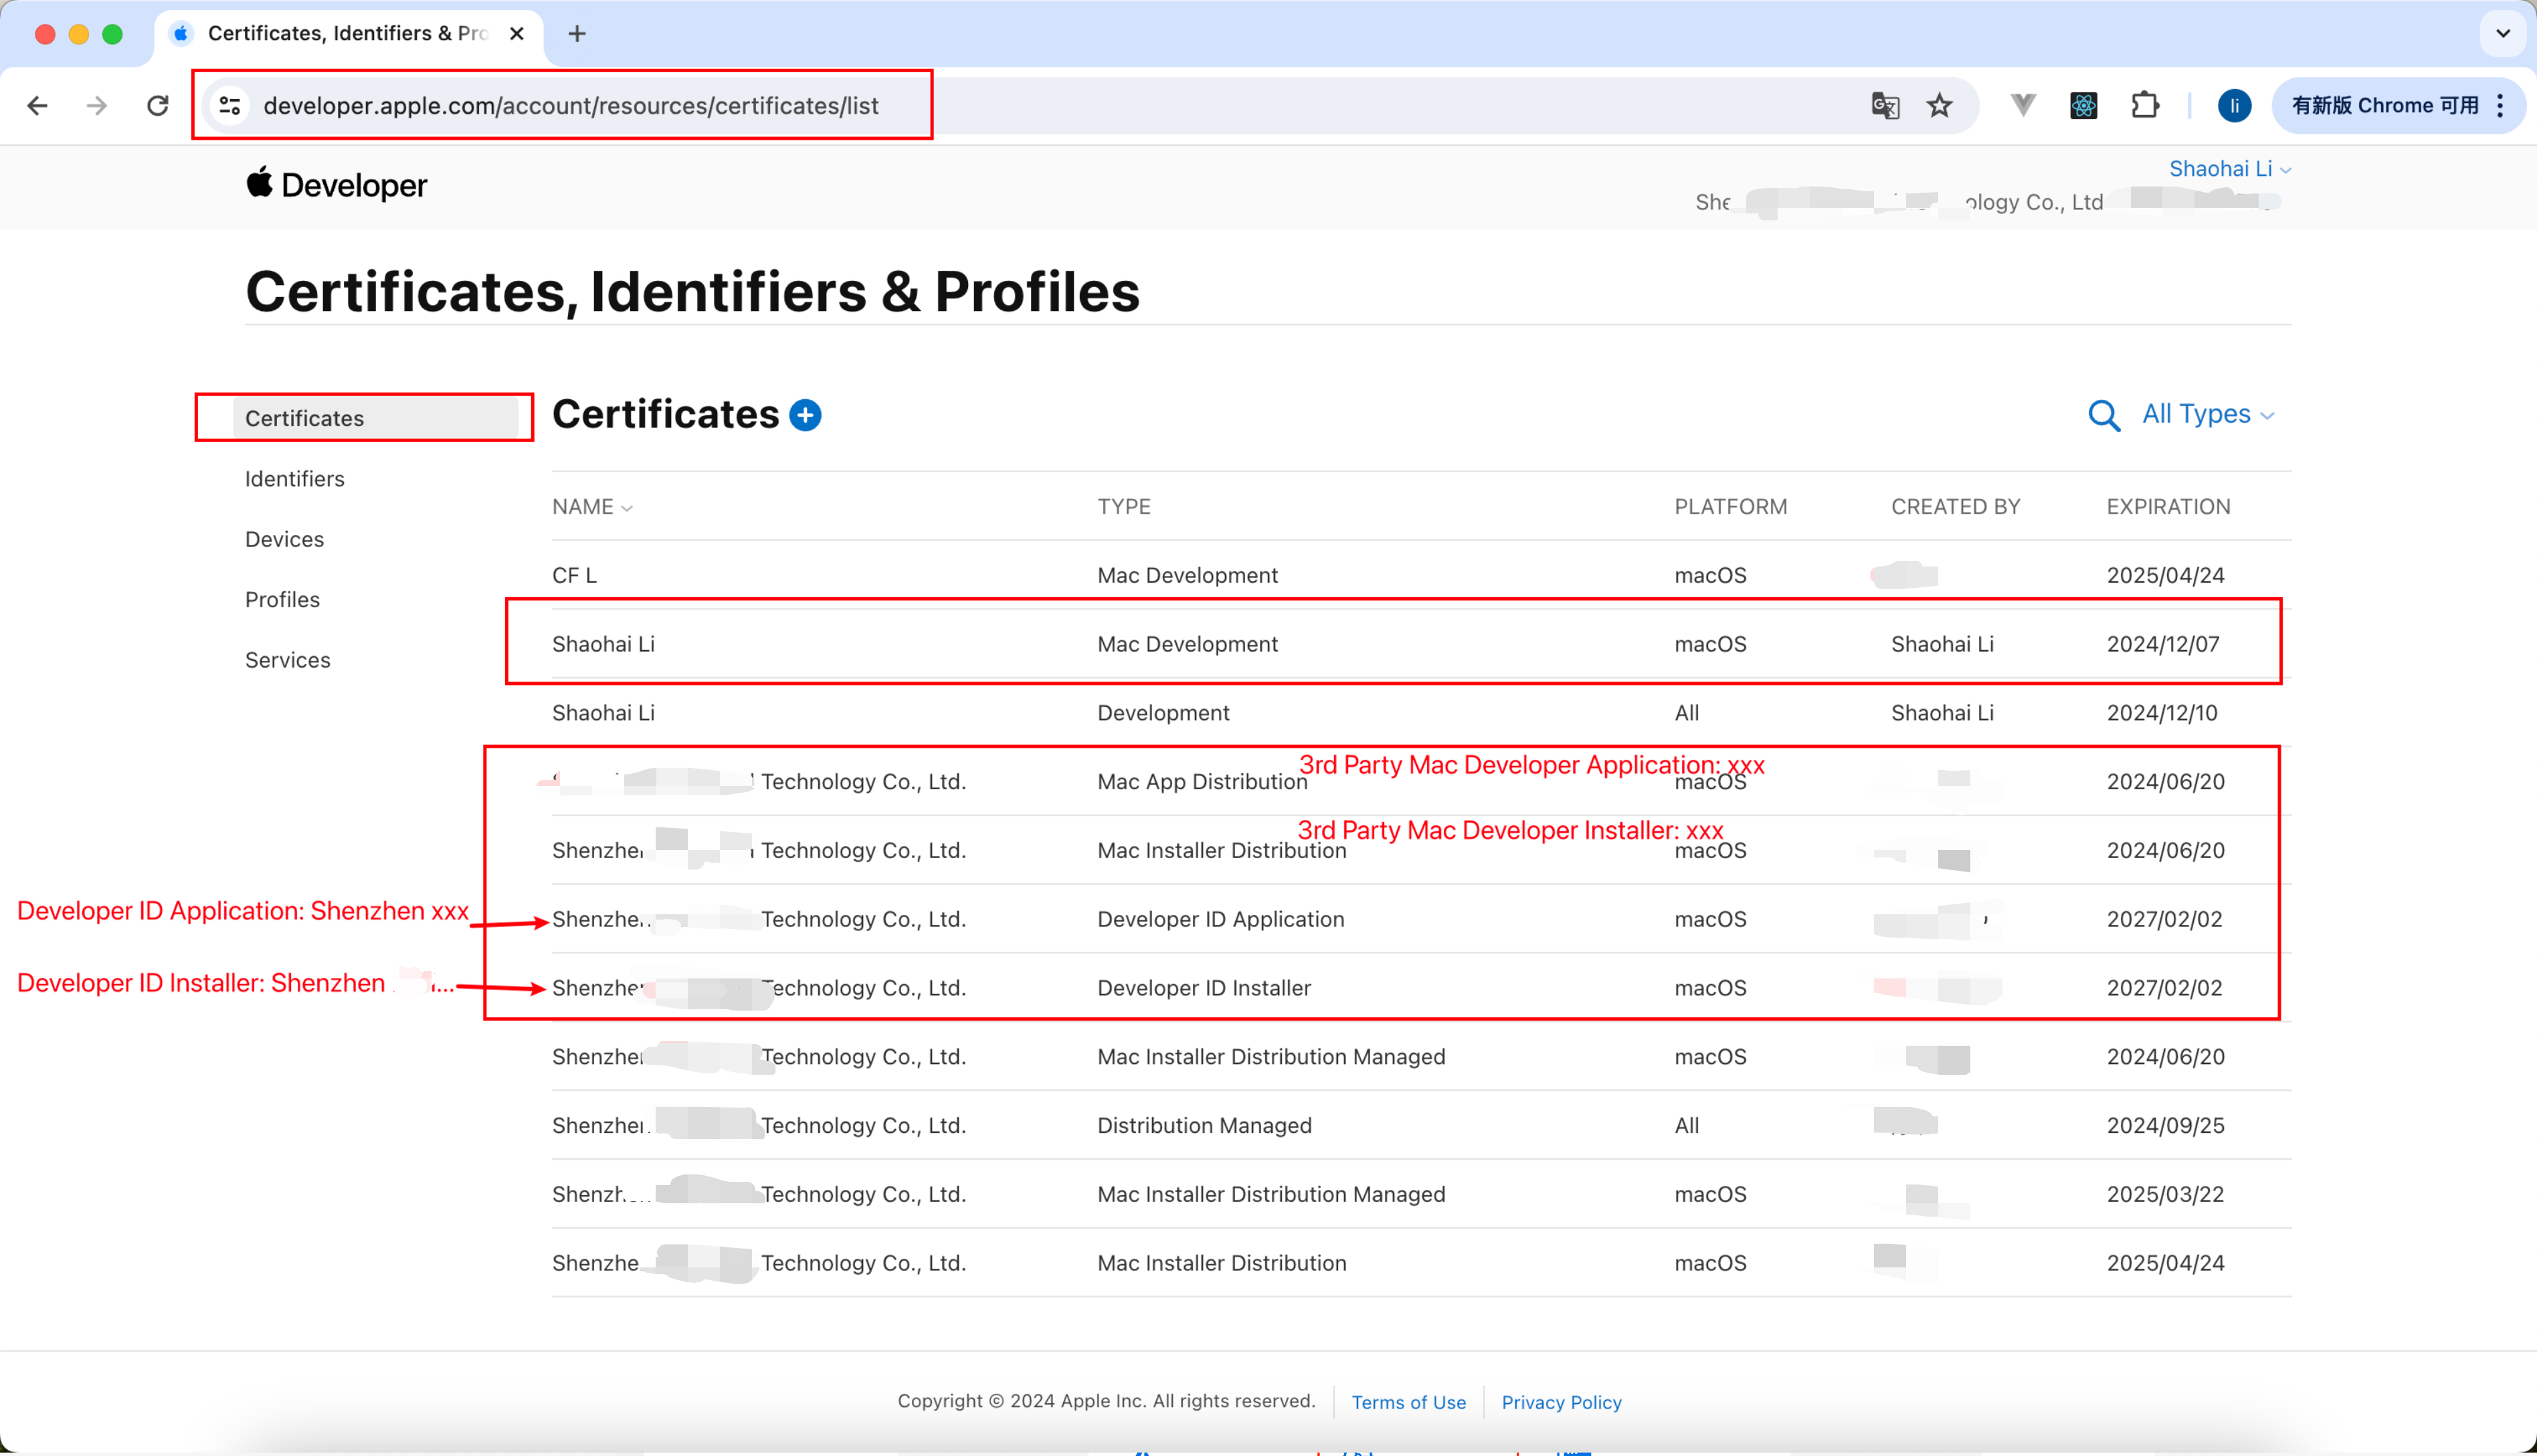Expand the tab search chevron
Image resolution: width=2537 pixels, height=1456 pixels.
(x=2502, y=34)
